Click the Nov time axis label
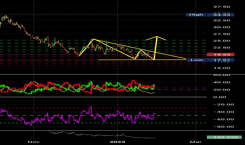The height and width of the screenshot is (145, 245). [34, 142]
